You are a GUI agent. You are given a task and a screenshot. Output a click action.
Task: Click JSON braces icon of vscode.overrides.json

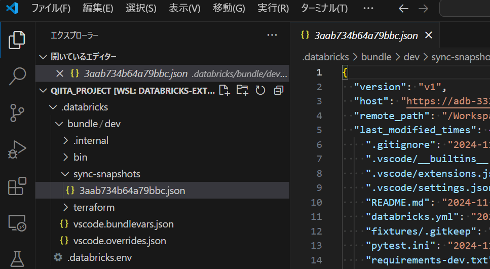(x=64, y=241)
